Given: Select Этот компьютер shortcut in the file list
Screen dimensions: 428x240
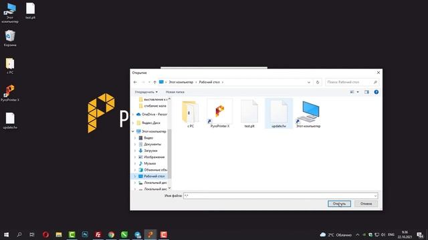Looking at the screenshot, I should [308, 114].
